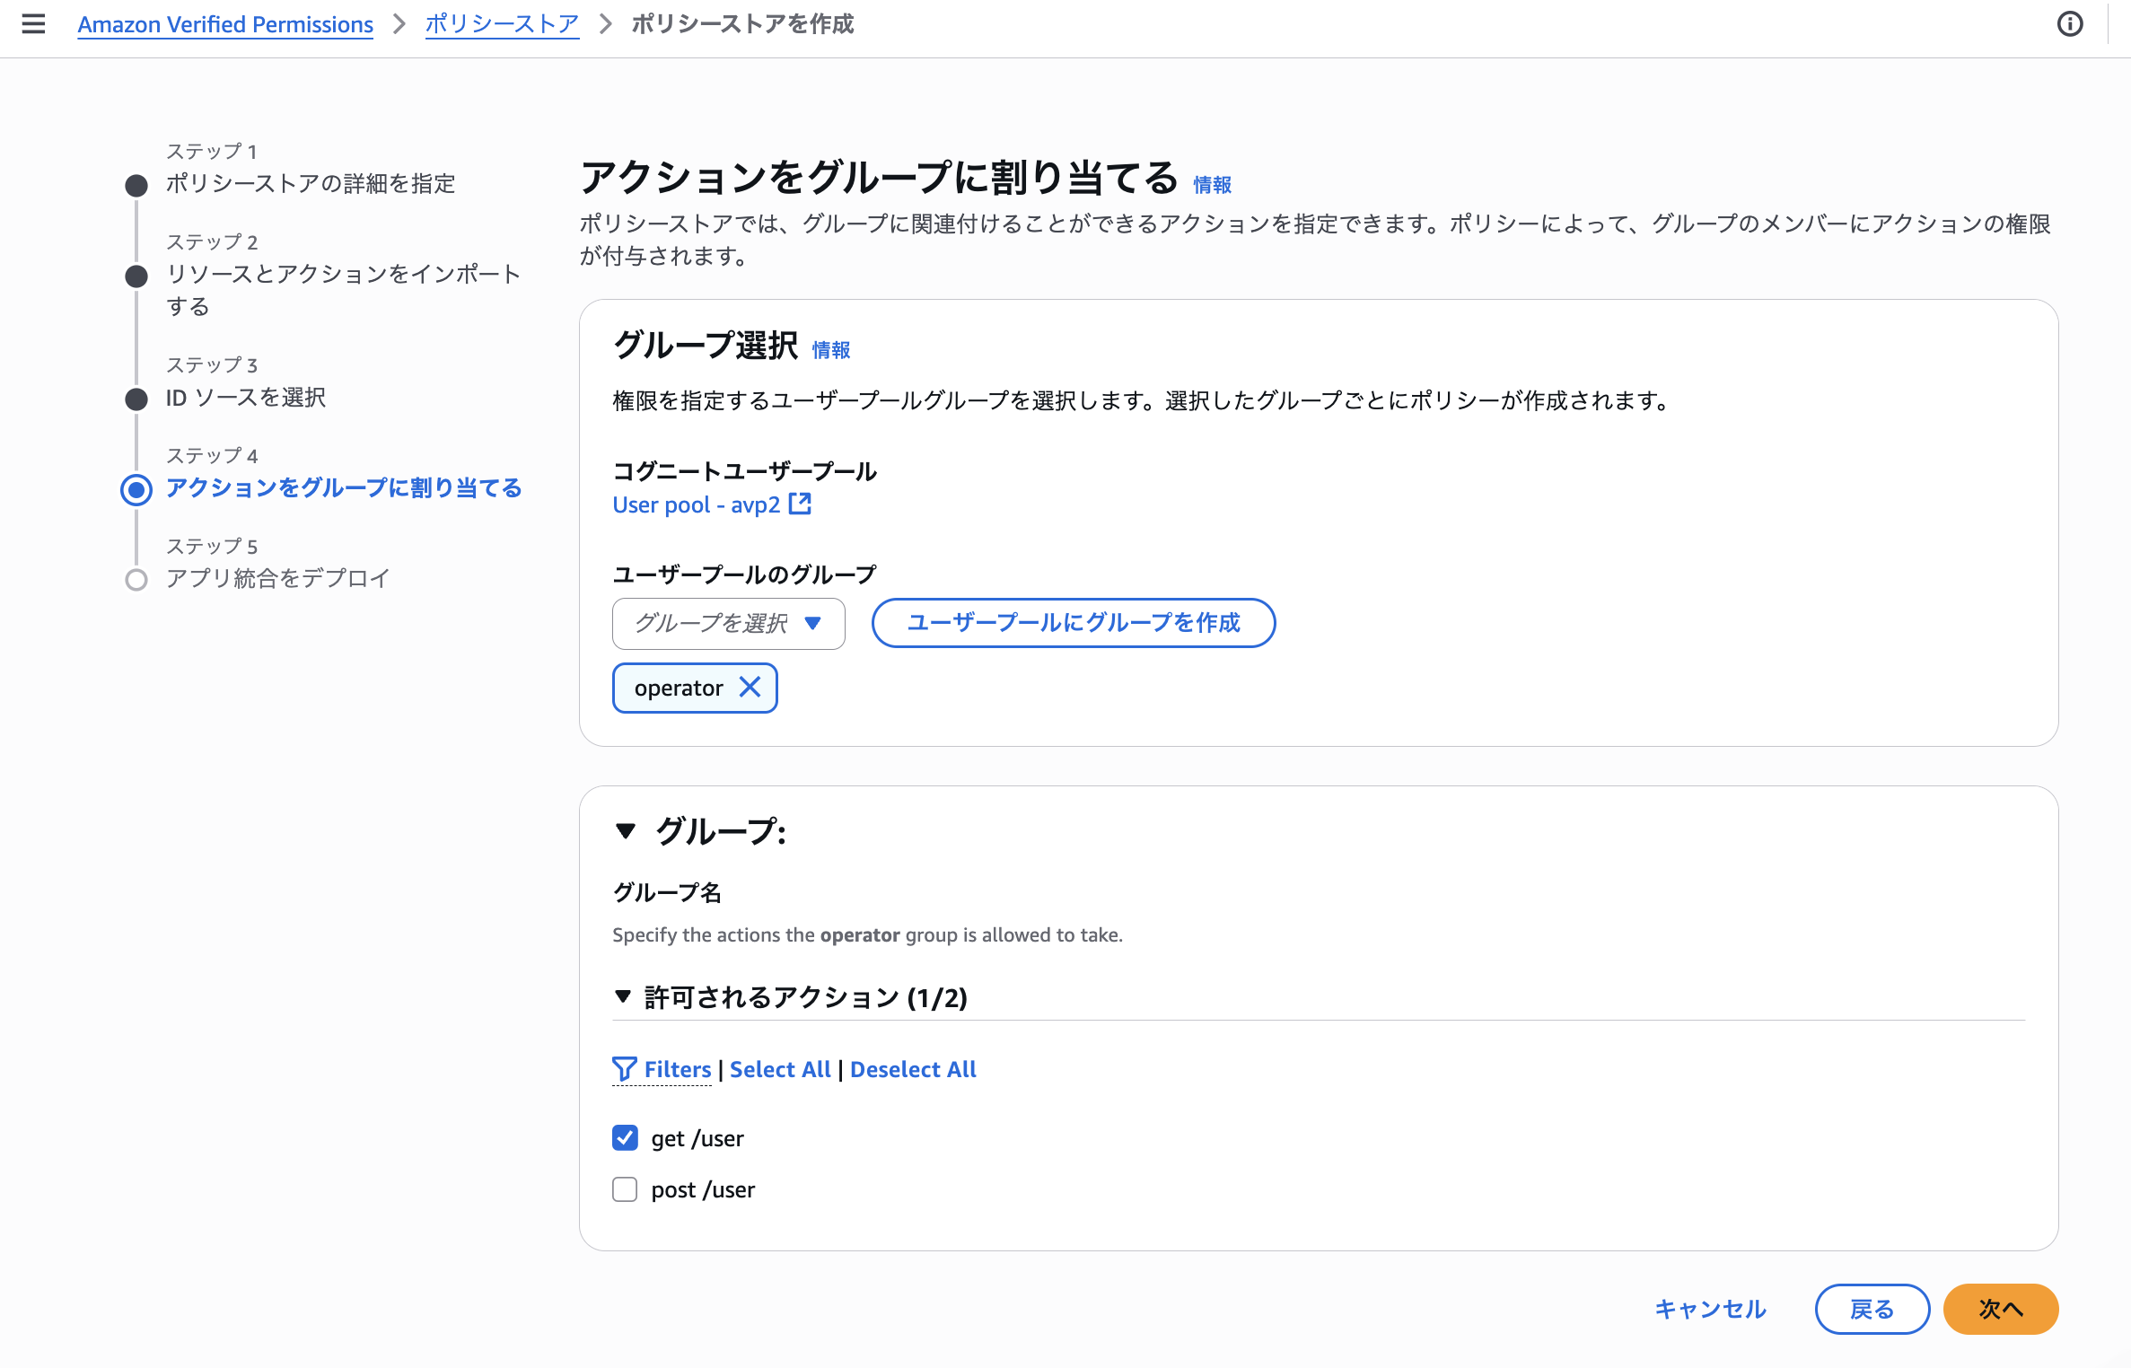Select All allowed actions
This screenshot has width=2131, height=1368.
coord(778,1069)
